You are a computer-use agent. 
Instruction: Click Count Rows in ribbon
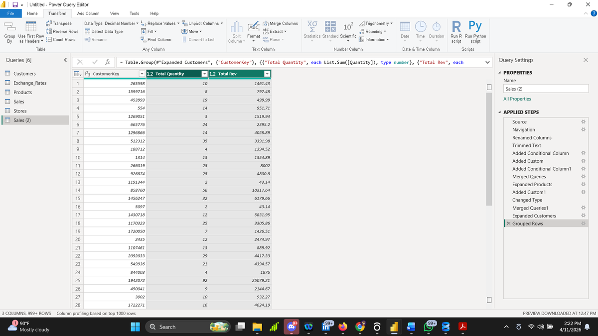click(60, 39)
